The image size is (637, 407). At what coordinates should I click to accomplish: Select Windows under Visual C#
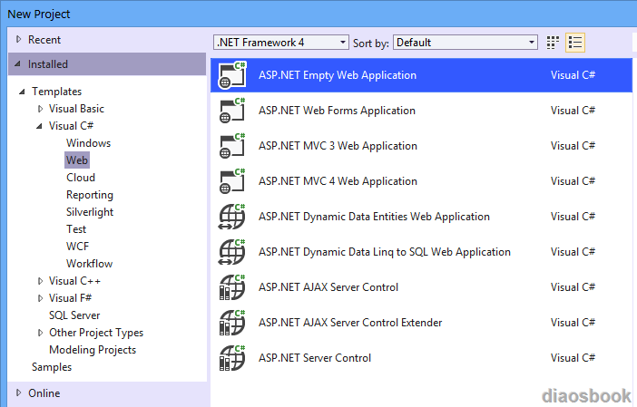point(88,143)
